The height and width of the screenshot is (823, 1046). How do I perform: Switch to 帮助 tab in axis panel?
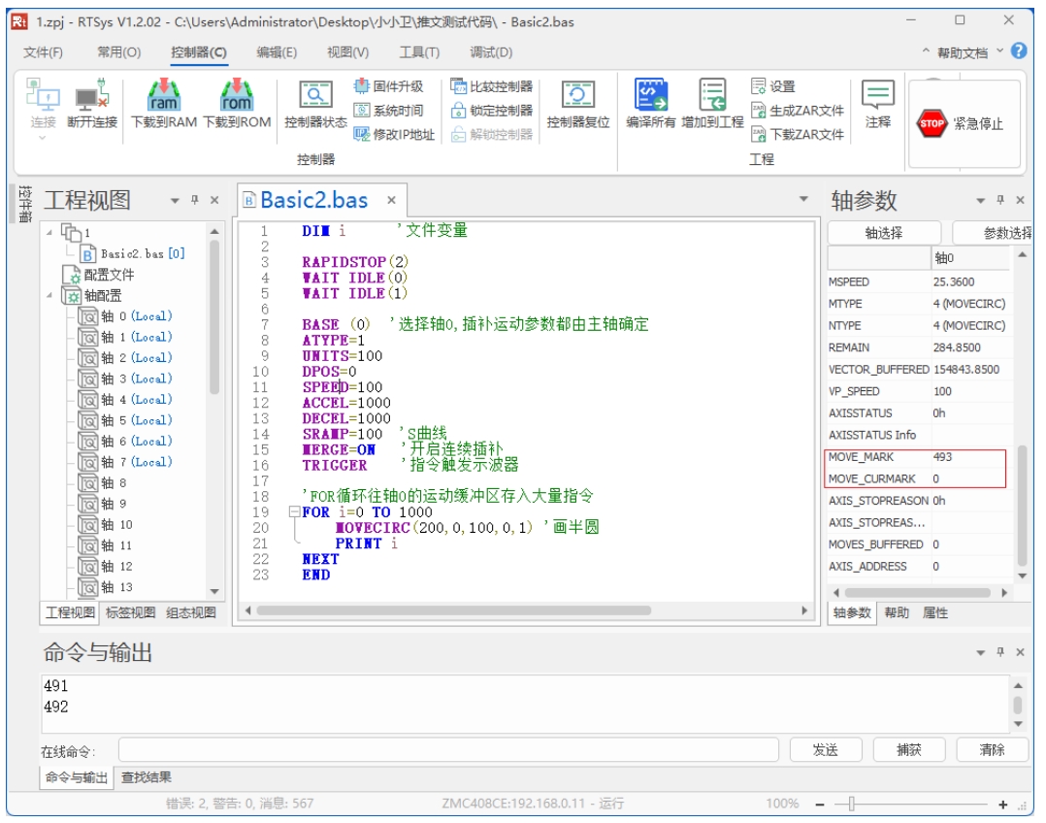897,612
